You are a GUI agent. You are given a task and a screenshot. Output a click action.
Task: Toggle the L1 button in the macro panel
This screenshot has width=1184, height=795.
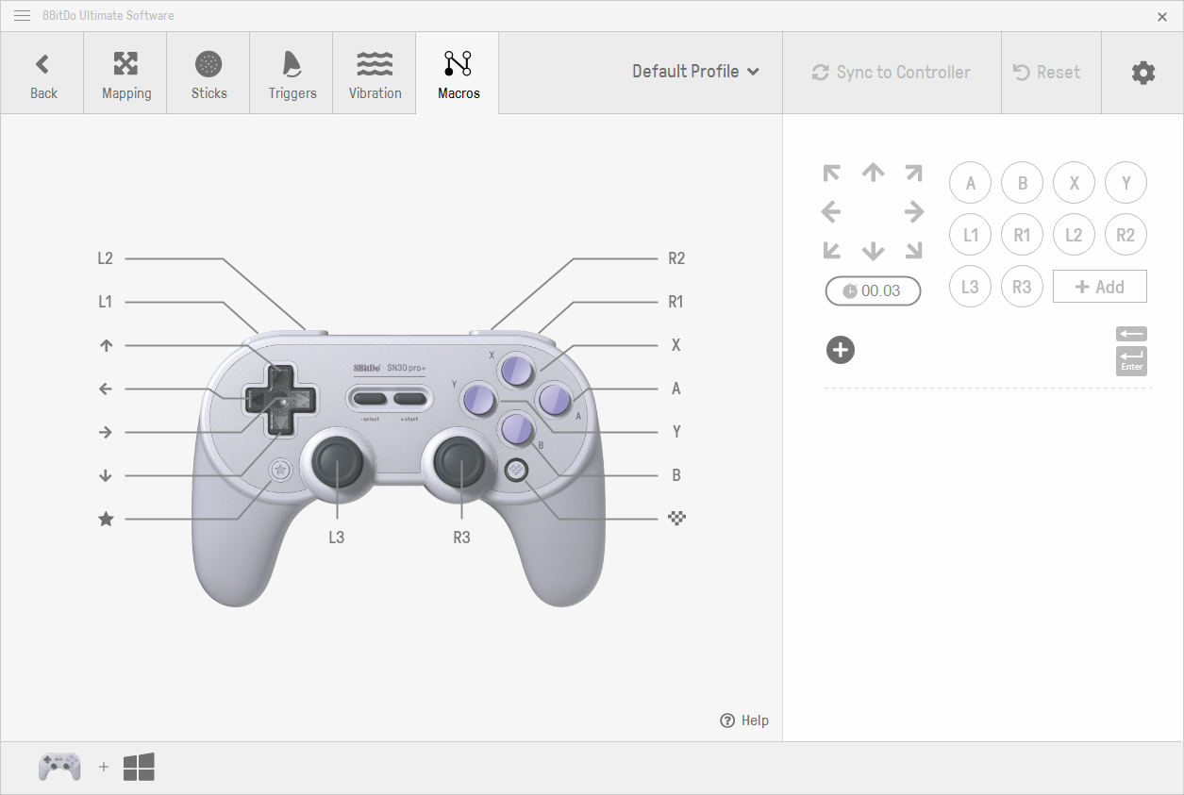point(971,235)
